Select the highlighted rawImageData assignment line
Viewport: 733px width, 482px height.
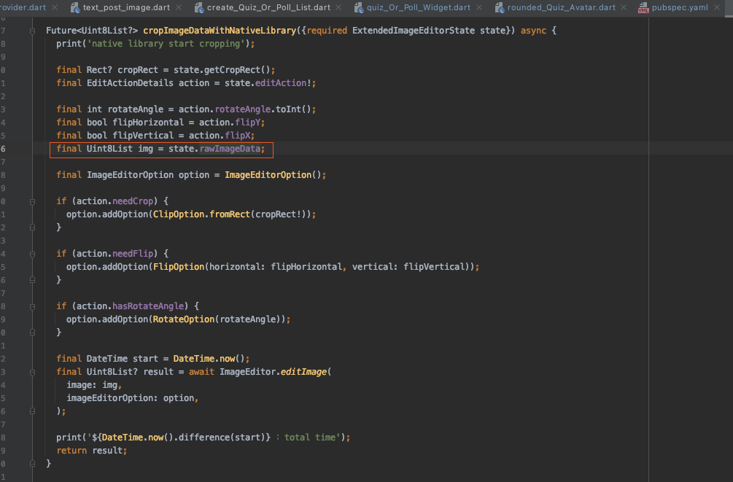point(160,149)
